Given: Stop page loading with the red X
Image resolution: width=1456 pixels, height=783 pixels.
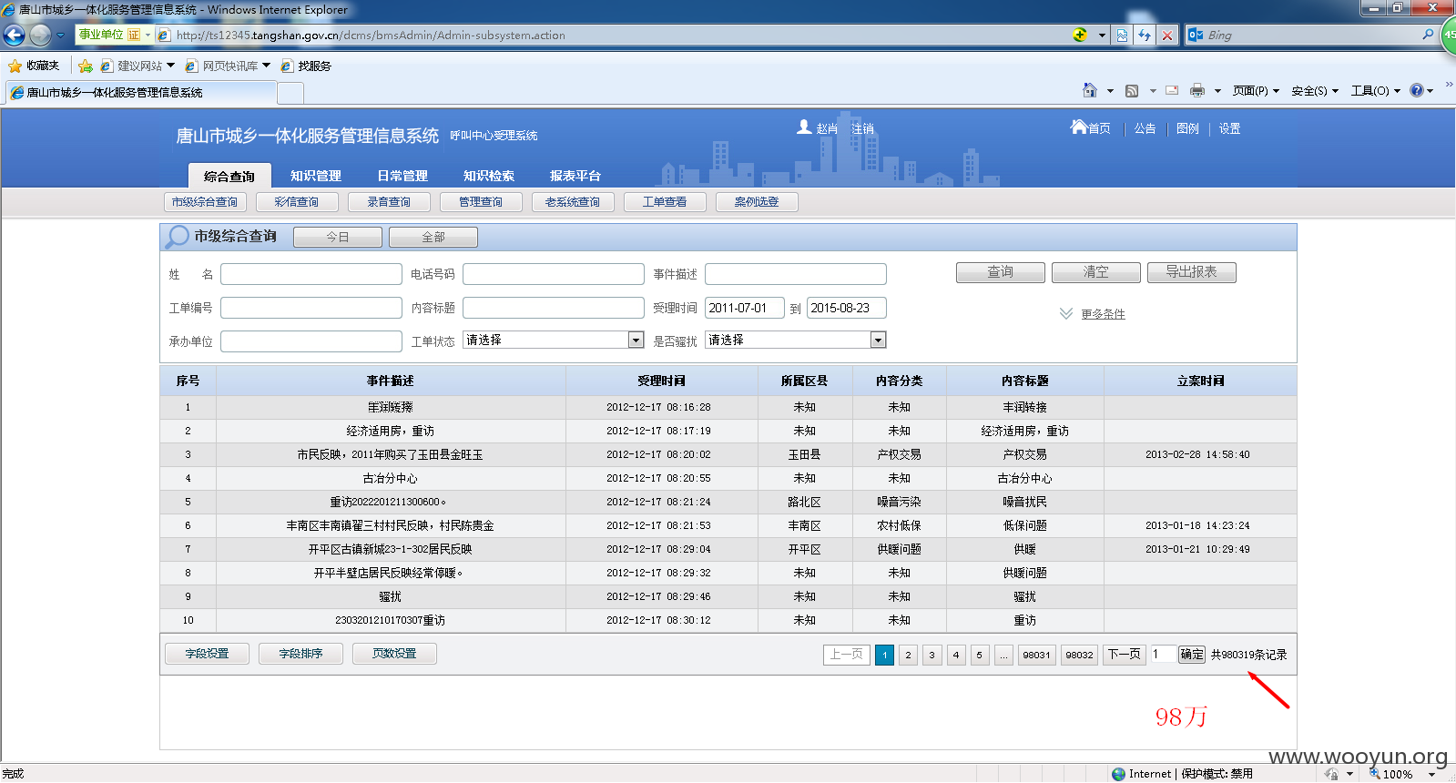Looking at the screenshot, I should pyautogui.click(x=1167, y=36).
